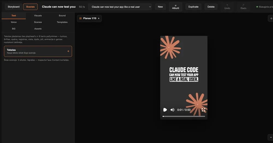
Task: Open the Assets tab
Action: (38, 29)
